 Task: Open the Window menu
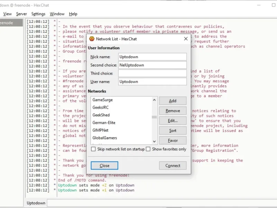pos(57,14)
